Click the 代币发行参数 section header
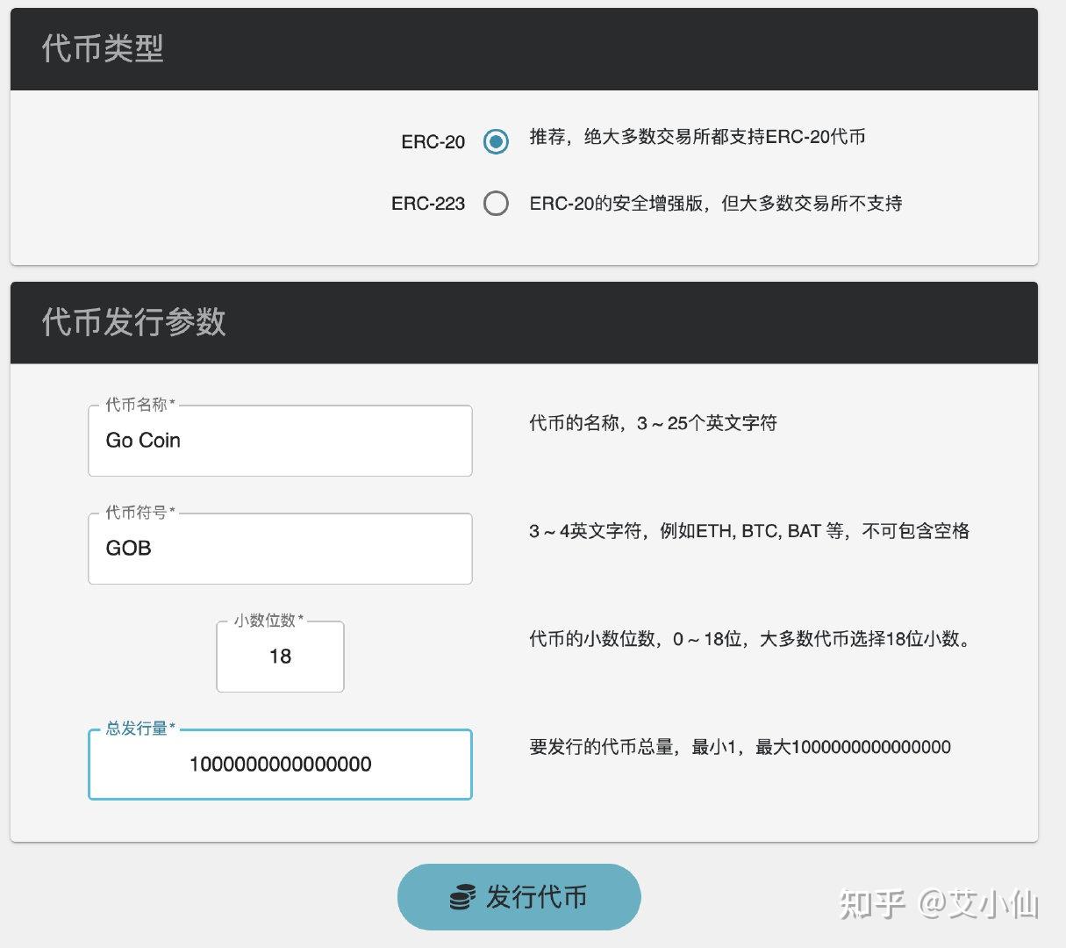Image resolution: width=1066 pixels, height=948 pixels. 135,323
